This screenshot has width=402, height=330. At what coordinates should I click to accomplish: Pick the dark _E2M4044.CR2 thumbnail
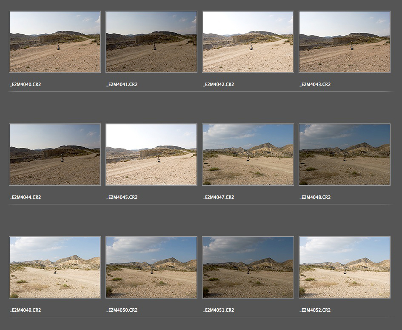click(55, 155)
